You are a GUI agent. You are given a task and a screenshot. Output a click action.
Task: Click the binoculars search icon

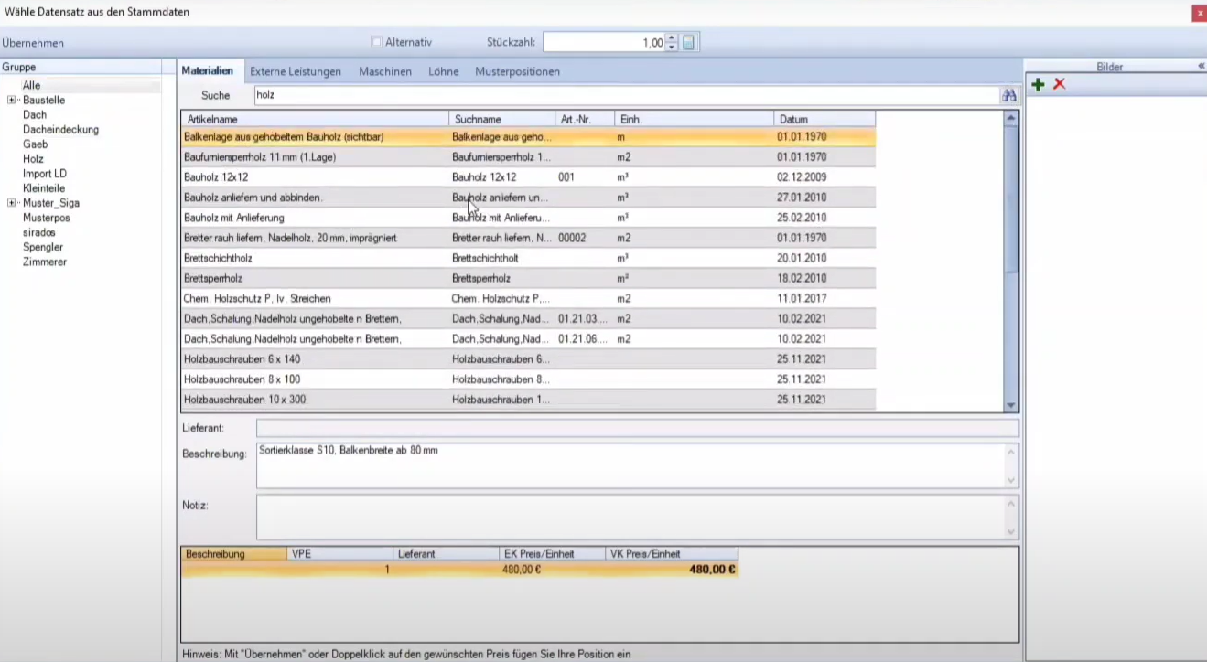1009,95
